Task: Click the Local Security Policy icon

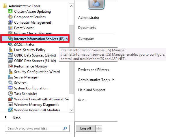Action: [10, 50]
